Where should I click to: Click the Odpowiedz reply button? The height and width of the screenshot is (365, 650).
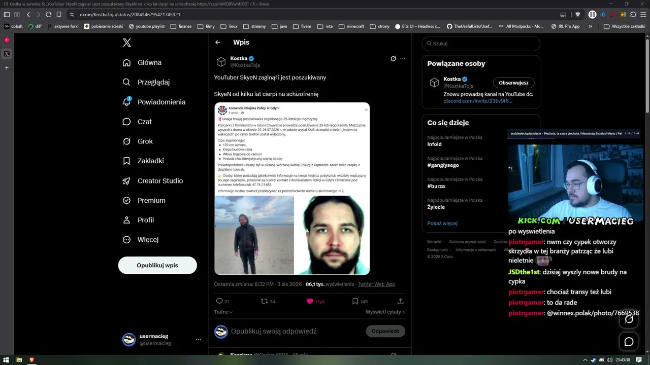(385, 331)
